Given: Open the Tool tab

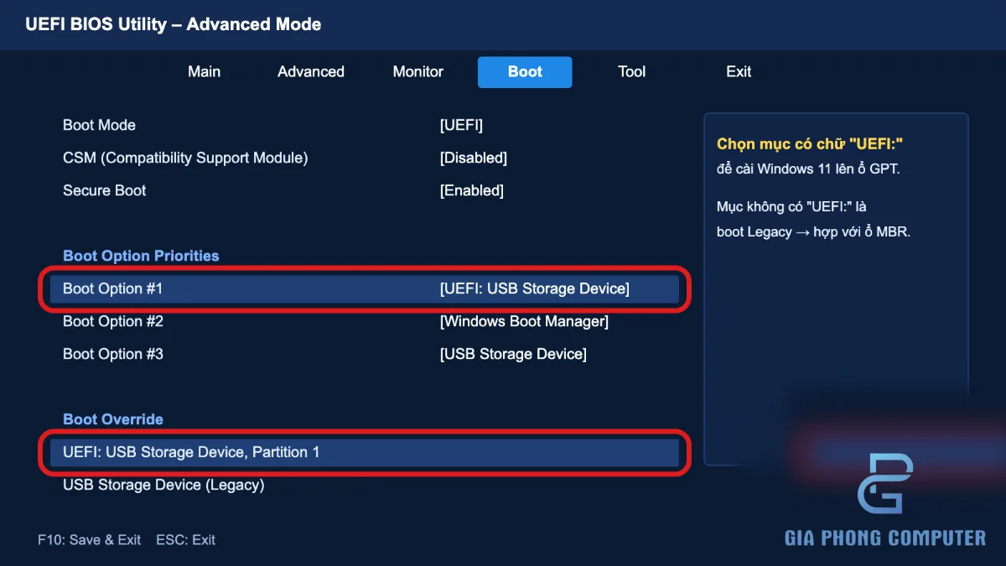Looking at the screenshot, I should pos(632,72).
